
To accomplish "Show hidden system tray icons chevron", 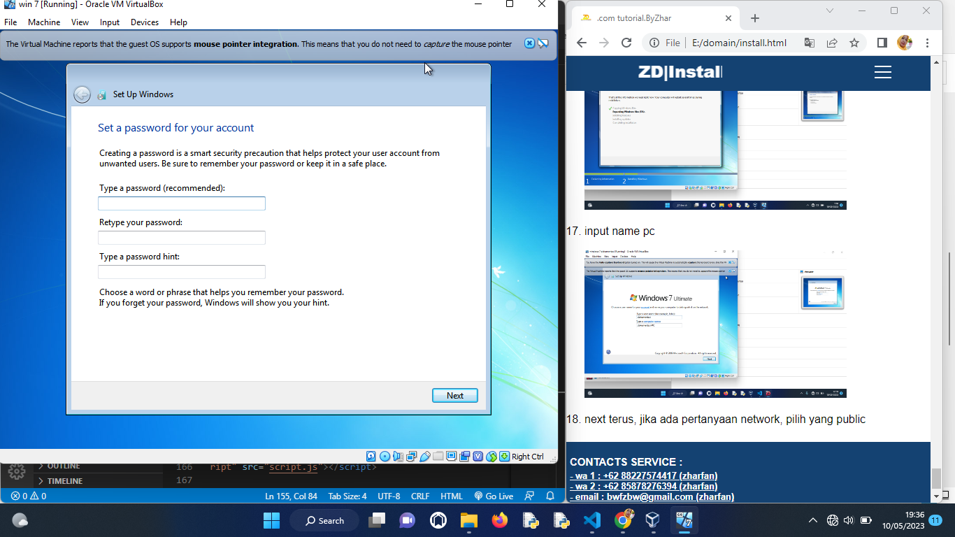I will pos(812,520).
